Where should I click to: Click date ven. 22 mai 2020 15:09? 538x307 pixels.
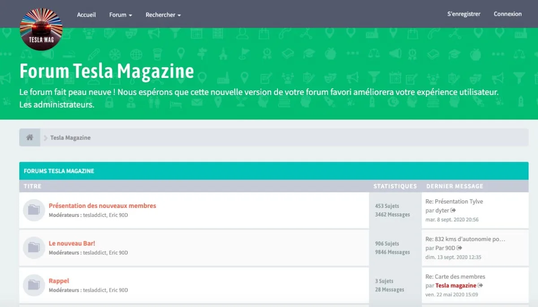tap(451, 295)
